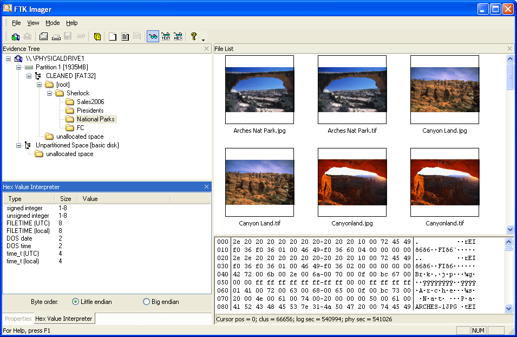
Task: Click the yellow safe icon in toolbar
Action: click(97, 37)
